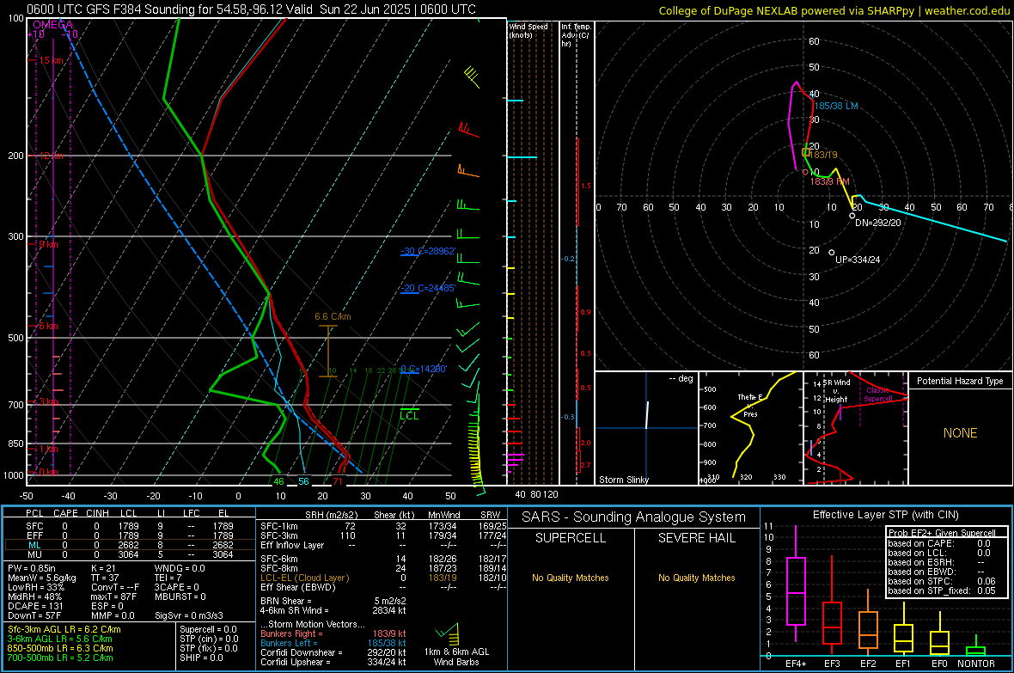Click the SFC-1km kinematics row label
The height and width of the screenshot is (673, 1014).
tap(279, 526)
